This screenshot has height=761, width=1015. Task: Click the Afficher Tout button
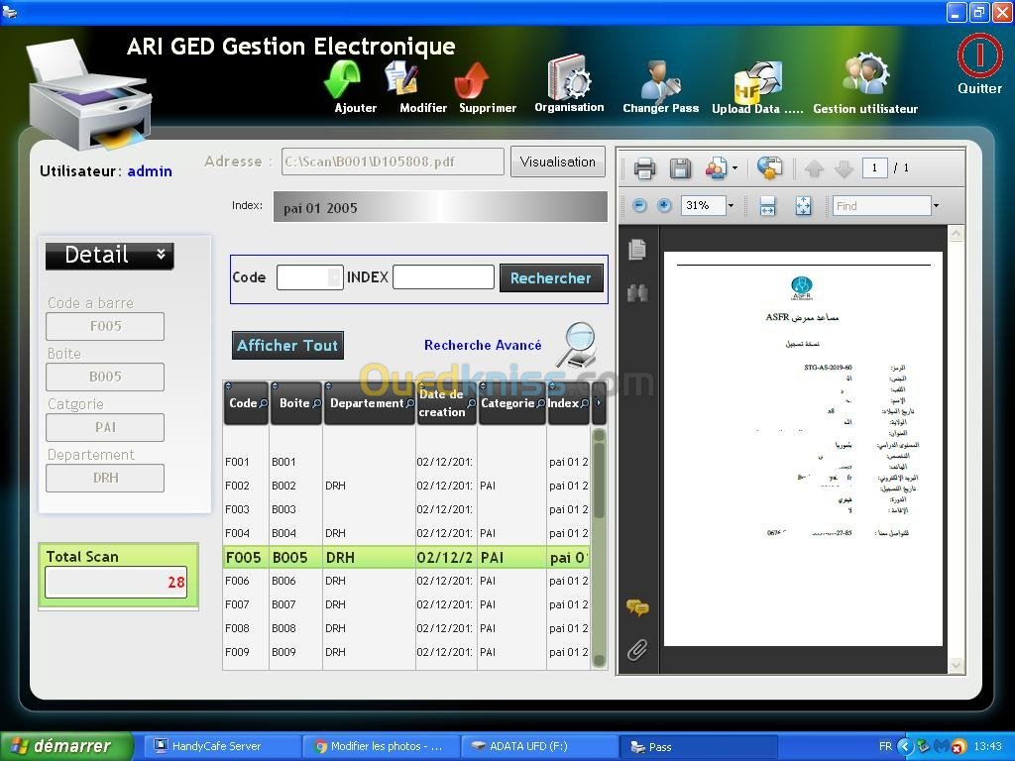tap(287, 345)
